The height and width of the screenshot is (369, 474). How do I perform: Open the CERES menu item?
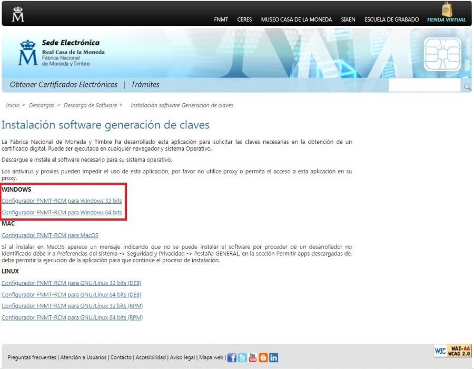tap(244, 19)
